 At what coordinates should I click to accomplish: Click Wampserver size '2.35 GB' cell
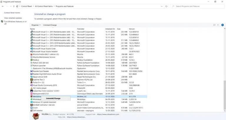tap(124, 94)
